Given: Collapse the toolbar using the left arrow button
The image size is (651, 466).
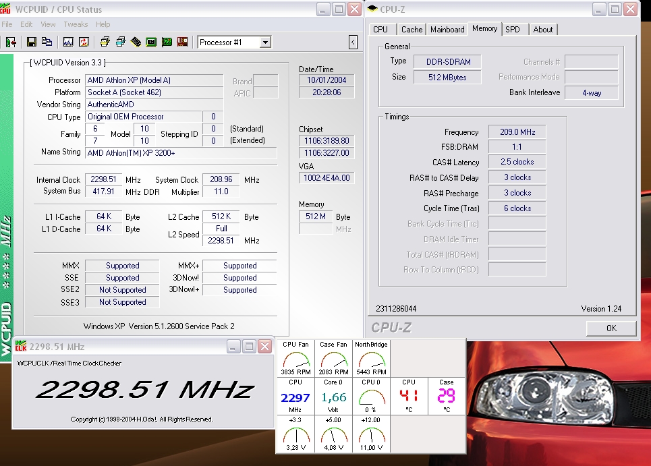Looking at the screenshot, I should coord(352,42).
